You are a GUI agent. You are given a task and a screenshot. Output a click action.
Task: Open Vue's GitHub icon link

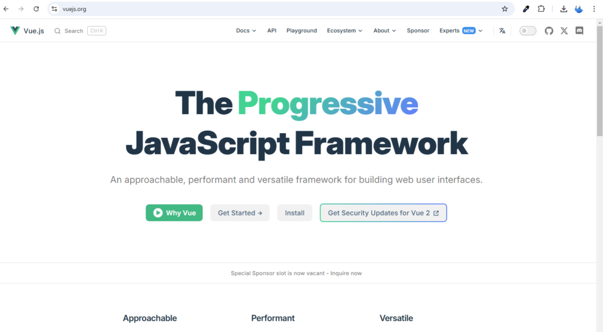[549, 31]
